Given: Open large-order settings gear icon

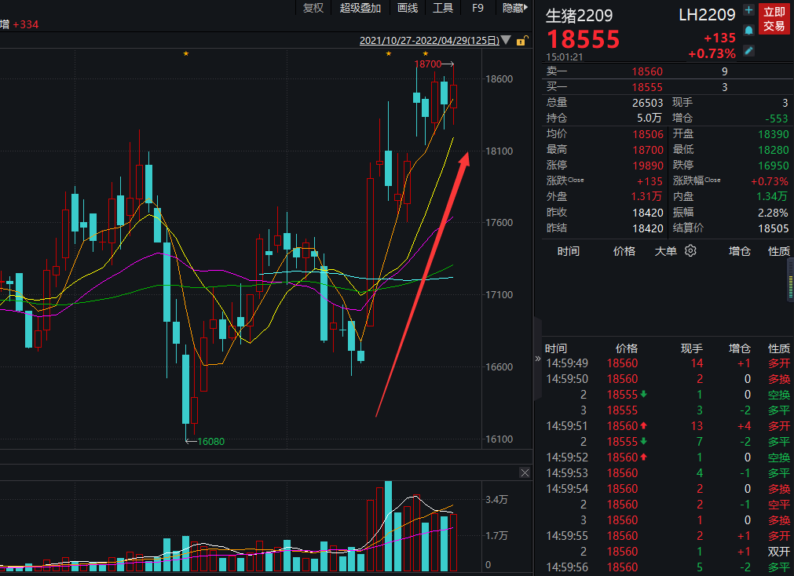Looking at the screenshot, I should click(690, 251).
